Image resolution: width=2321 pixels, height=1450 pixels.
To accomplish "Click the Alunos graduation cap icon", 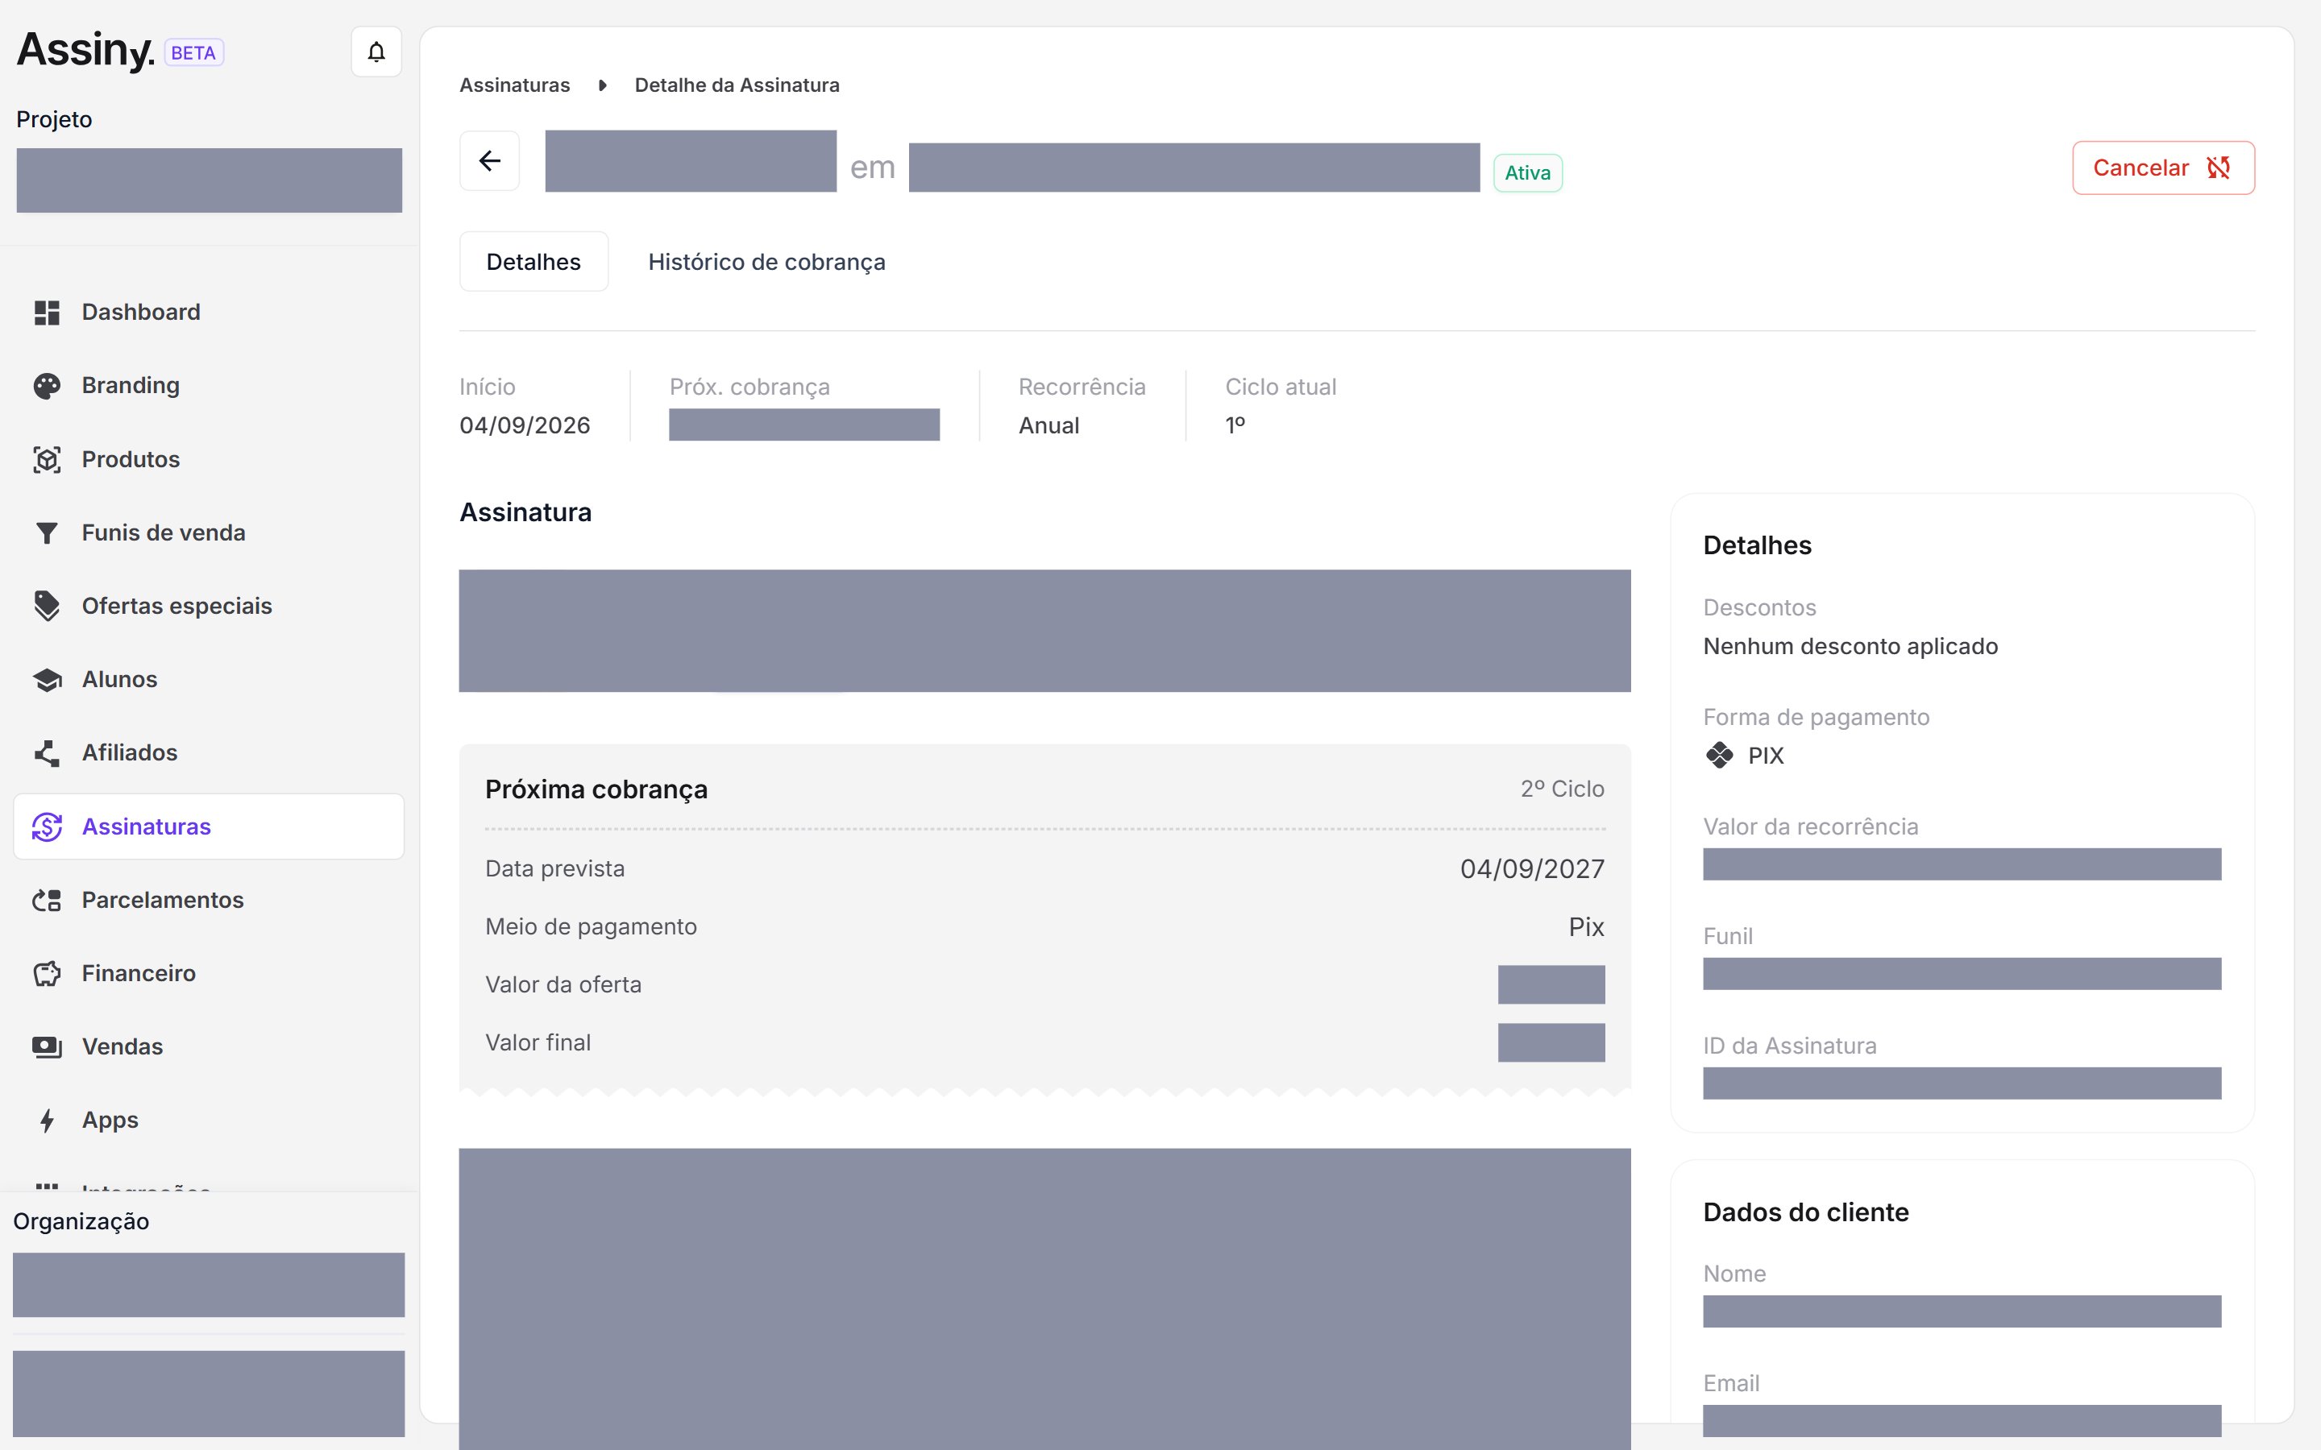I will point(47,680).
